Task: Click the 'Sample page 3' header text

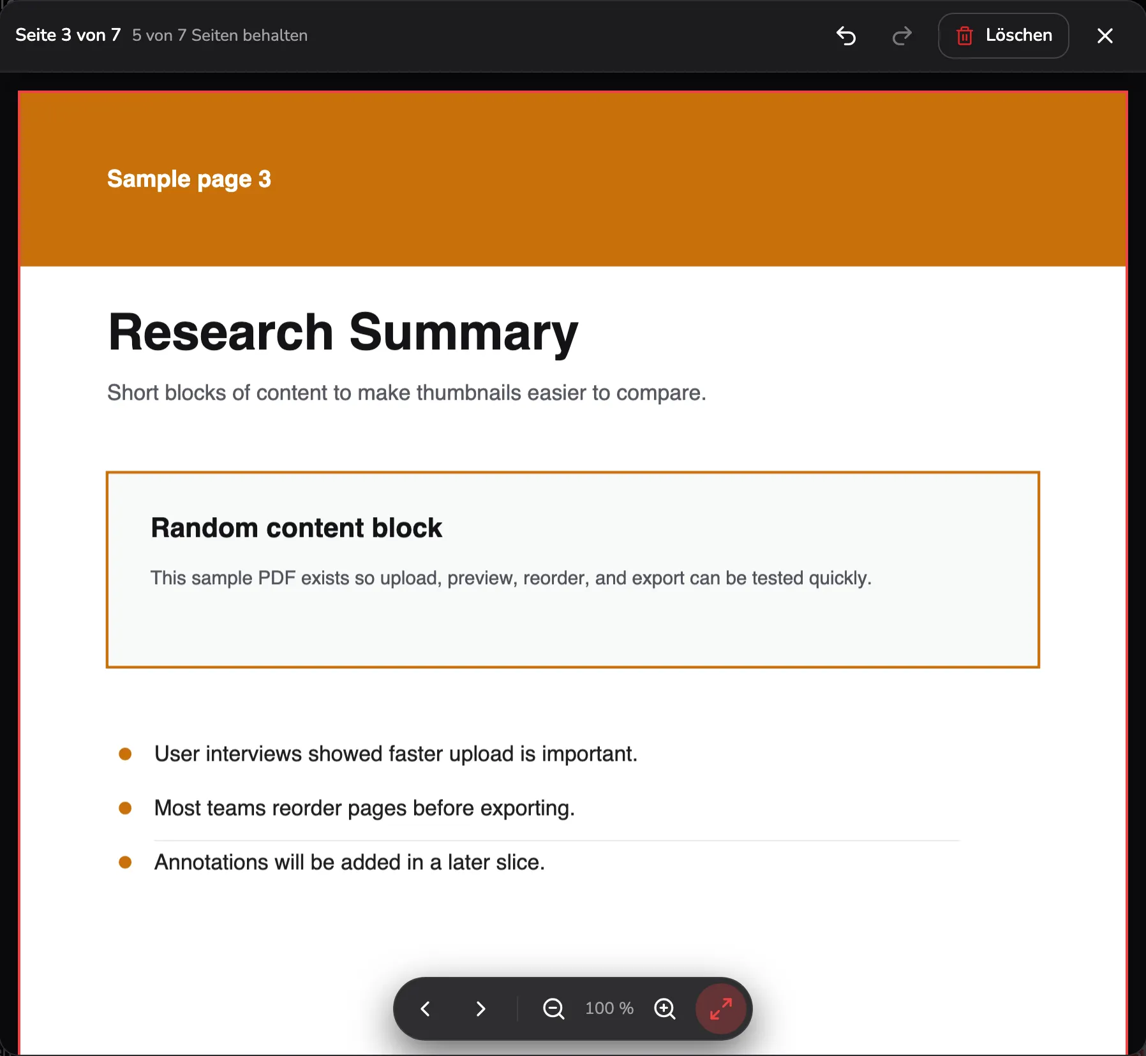Action: 189,179
